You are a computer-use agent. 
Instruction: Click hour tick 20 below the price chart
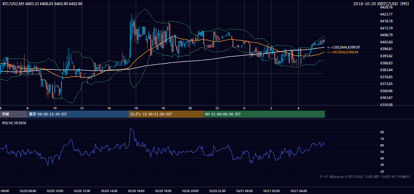[190, 108]
